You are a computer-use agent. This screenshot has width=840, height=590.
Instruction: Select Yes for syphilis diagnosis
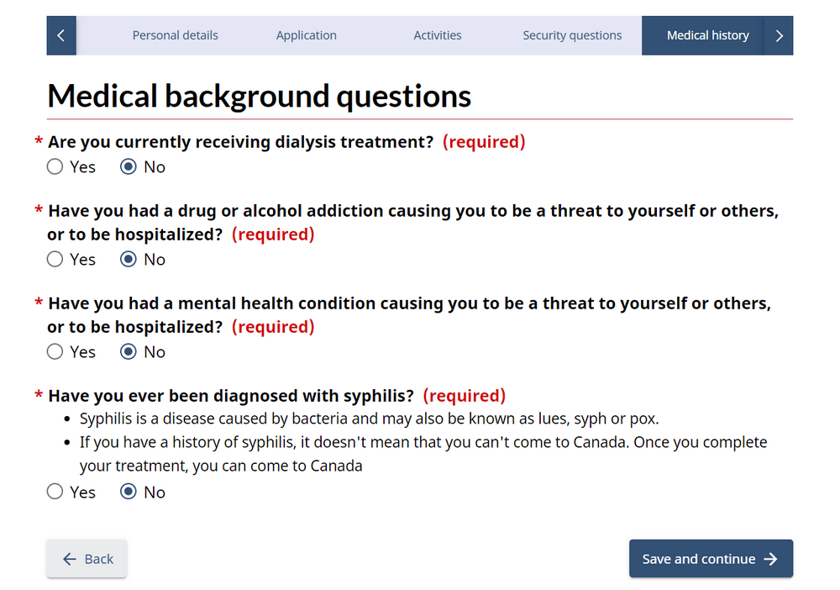pyautogui.click(x=55, y=492)
